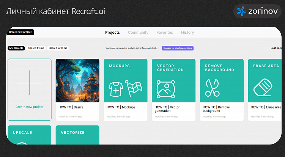The width and height of the screenshot is (285, 157).
Task: Click the MOCKUPS card heading
Action: [x=120, y=66]
